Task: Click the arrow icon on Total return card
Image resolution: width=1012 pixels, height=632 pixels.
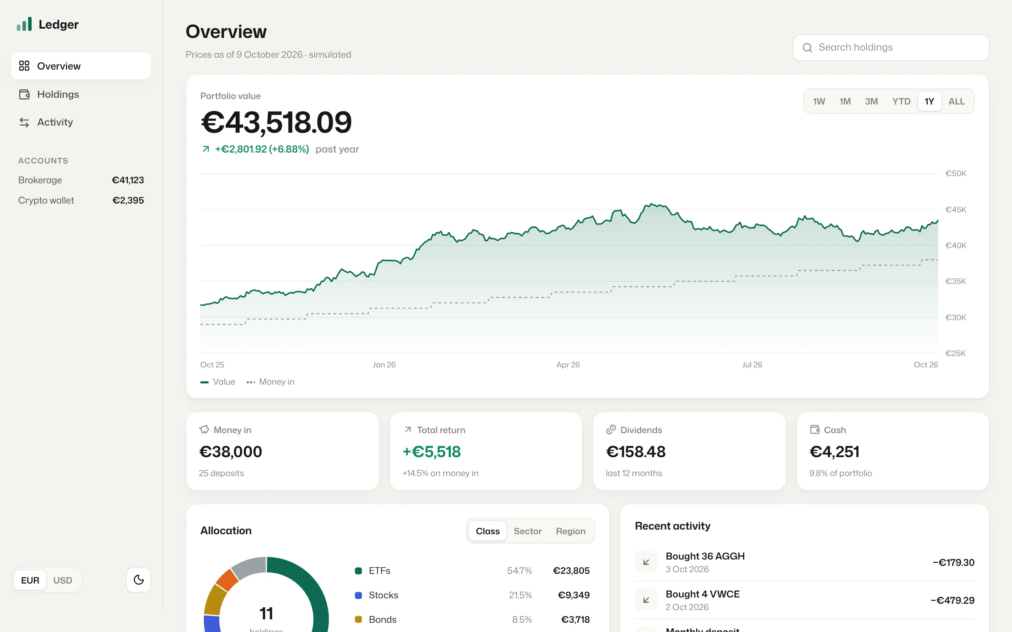Action: [x=408, y=430]
